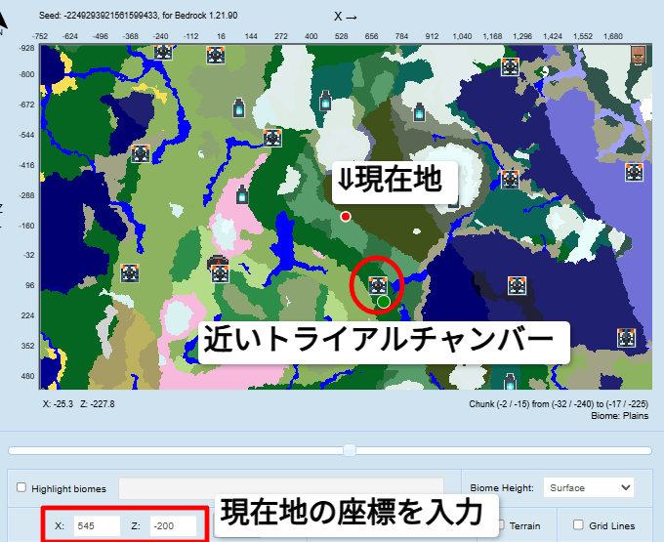Click trial chamber icon at top near X -240
The image size is (664, 542).
tap(163, 52)
